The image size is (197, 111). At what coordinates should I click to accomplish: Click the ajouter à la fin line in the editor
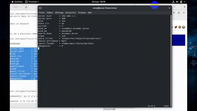point(24,101)
